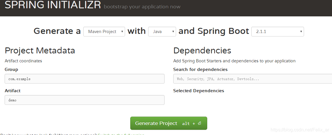This screenshot has width=332, height=135.
Task: Click the Group label
Action: tap(11, 70)
